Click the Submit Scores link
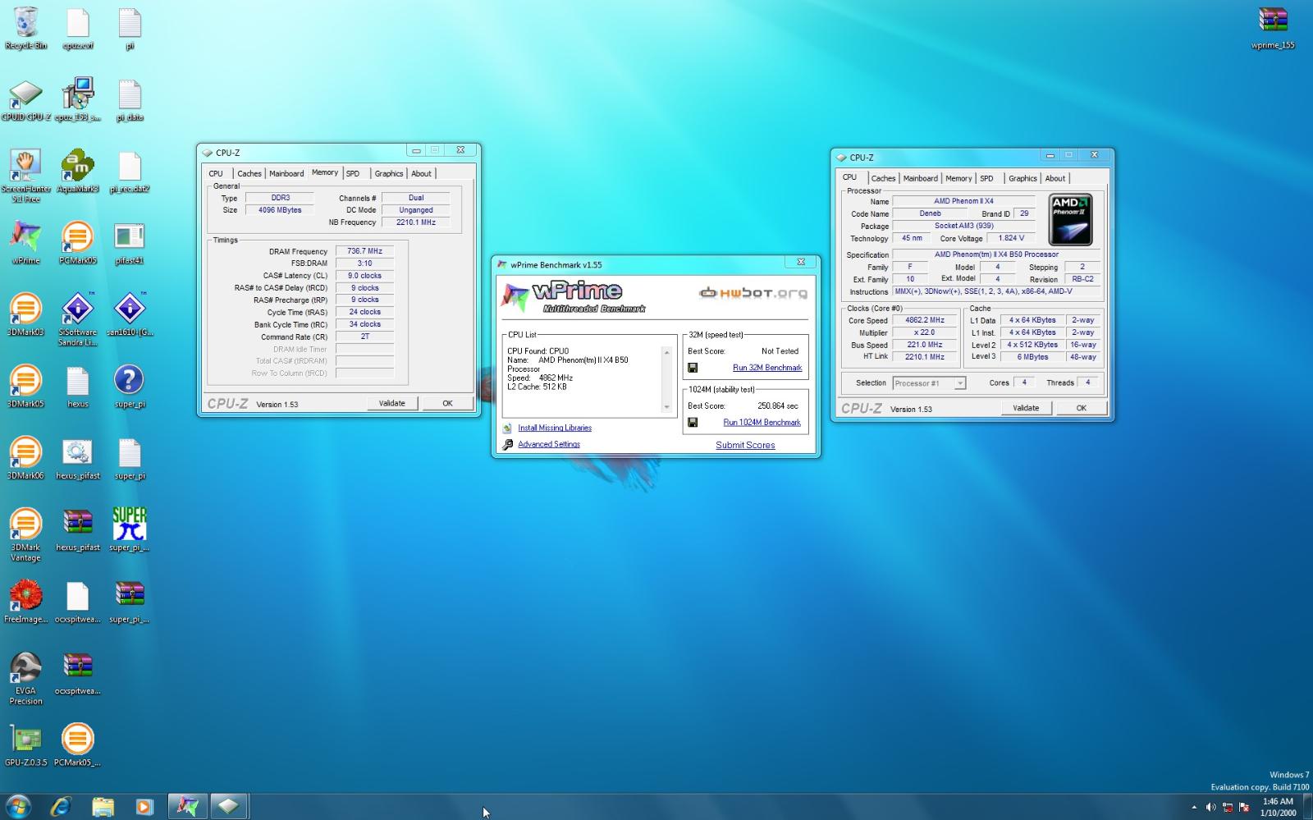The width and height of the screenshot is (1313, 820). [745, 445]
